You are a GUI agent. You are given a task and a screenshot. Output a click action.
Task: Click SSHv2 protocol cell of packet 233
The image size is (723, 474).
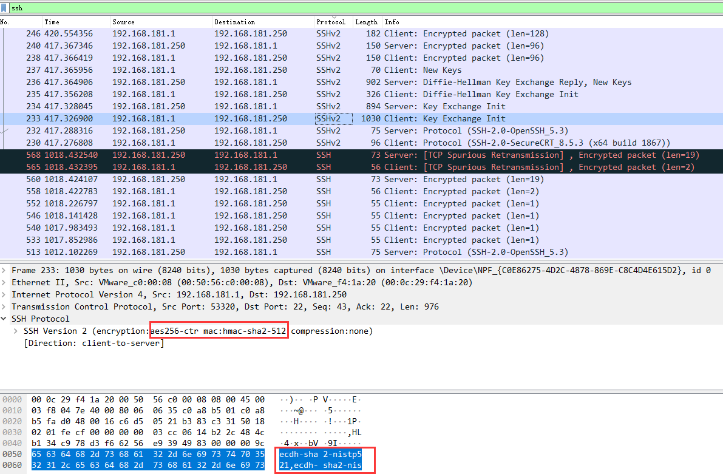tap(334, 118)
